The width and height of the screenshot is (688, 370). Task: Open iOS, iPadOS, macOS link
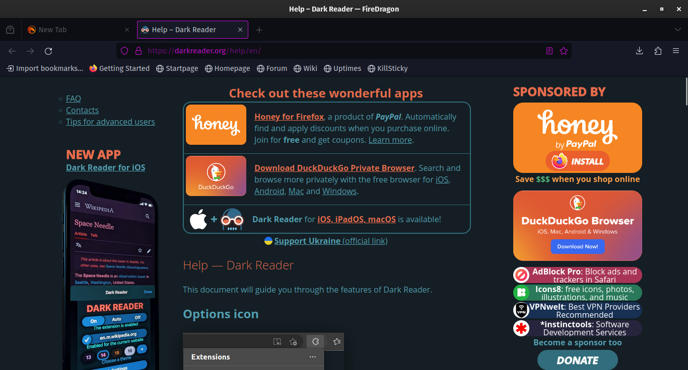tap(357, 219)
